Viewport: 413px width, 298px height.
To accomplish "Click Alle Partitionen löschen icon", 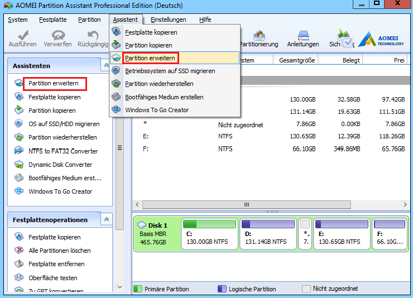I will pyautogui.click(x=19, y=250).
